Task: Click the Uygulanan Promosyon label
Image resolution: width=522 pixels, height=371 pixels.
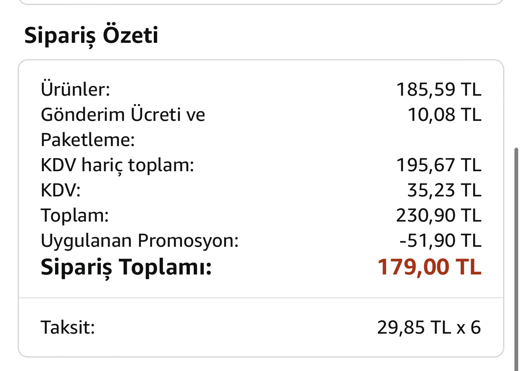Action: tap(140, 241)
